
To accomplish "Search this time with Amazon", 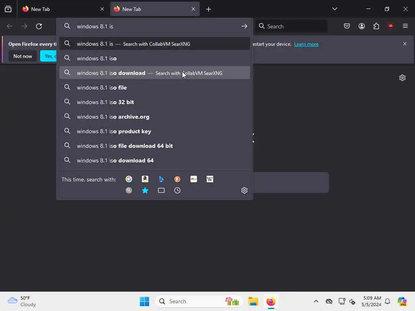I will 145,179.
